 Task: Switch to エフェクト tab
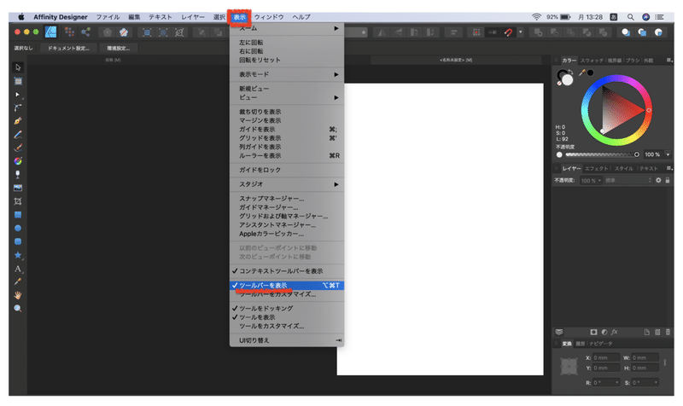coord(596,168)
